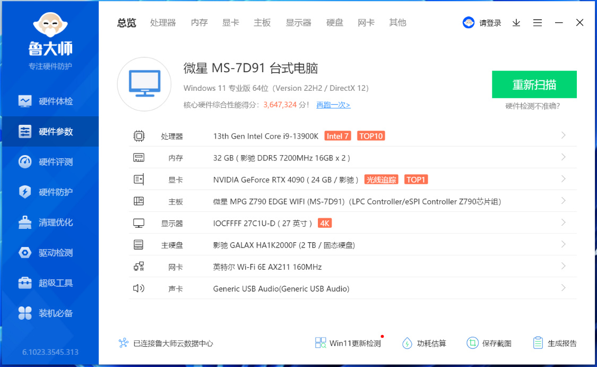Image resolution: width=597 pixels, height=367 pixels.
Task: Click the 4K badge
Action: (x=325, y=223)
